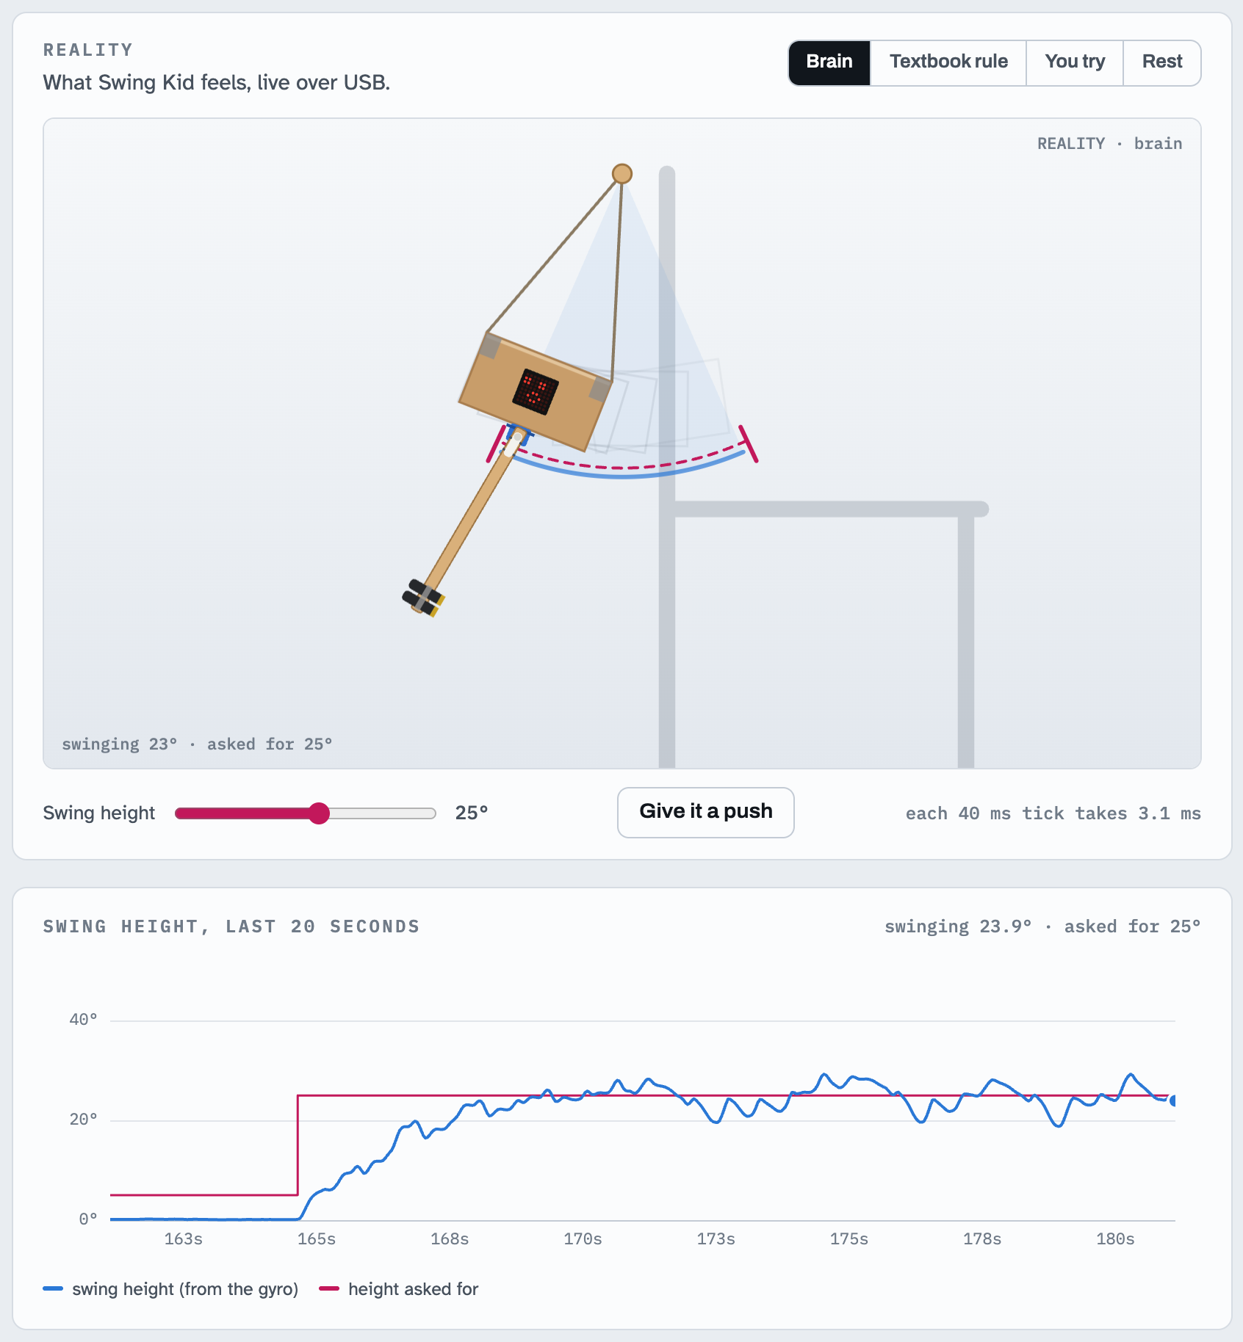Viewport: 1243px width, 1342px height.
Task: Click the 180s time axis label
Action: tap(1115, 1238)
